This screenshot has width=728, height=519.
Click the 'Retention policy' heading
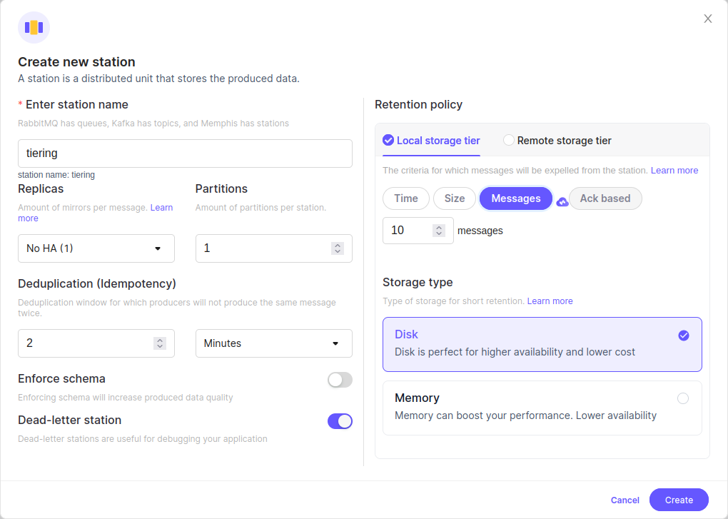pos(418,104)
